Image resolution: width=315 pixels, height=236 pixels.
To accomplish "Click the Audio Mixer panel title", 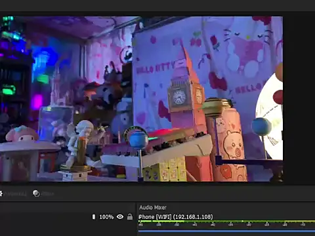I will coord(153,207).
